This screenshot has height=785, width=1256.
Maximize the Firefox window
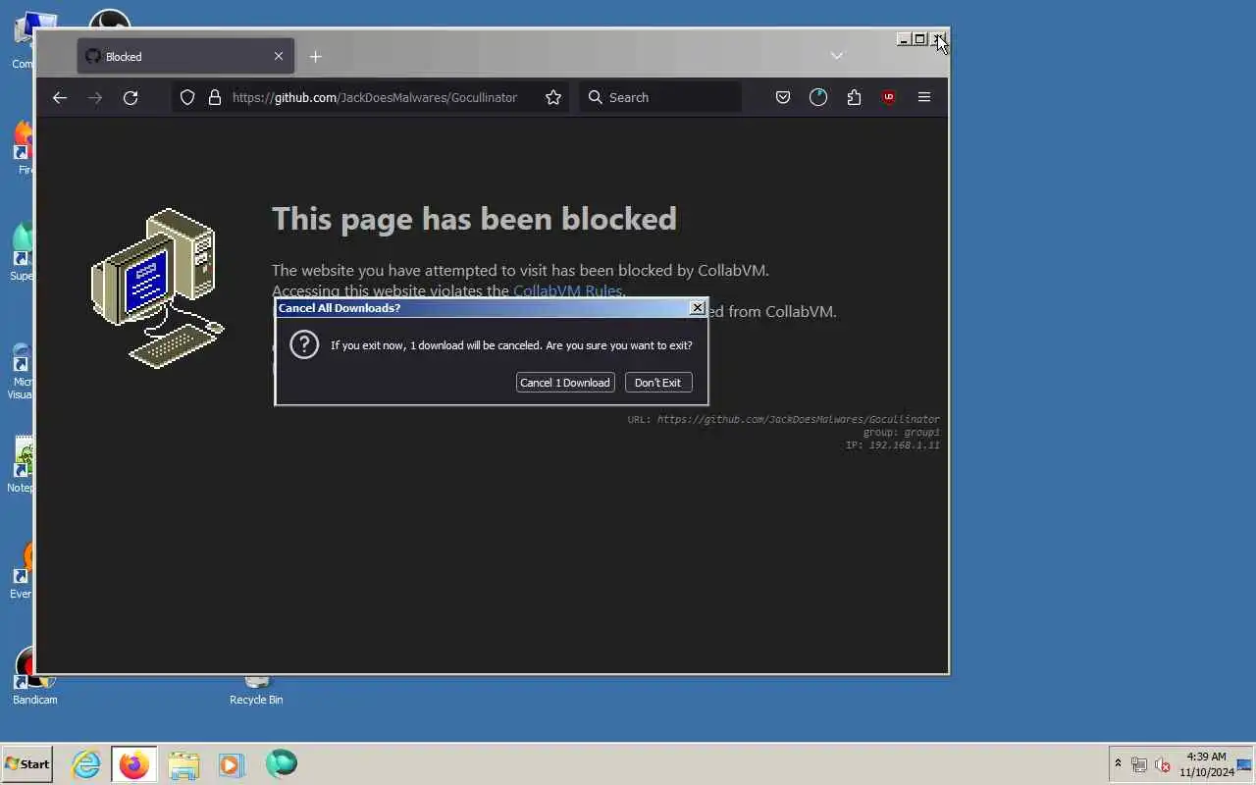(x=919, y=39)
